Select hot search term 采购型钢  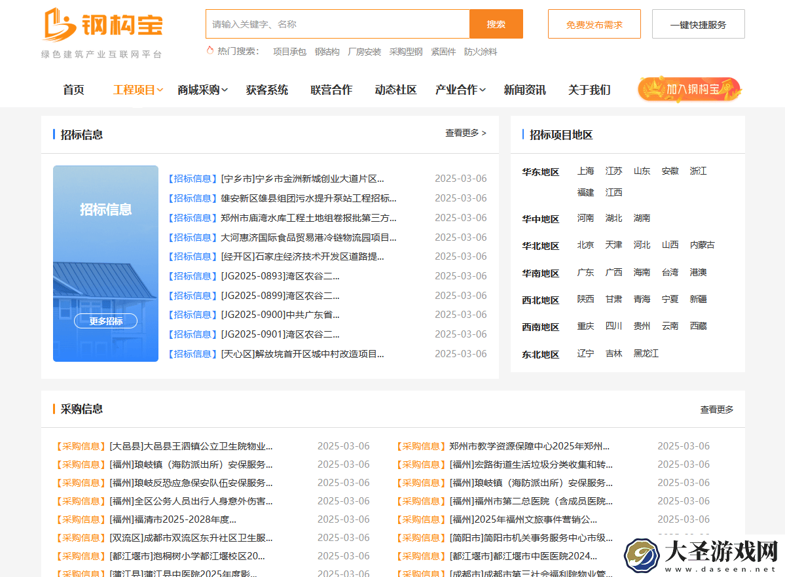click(406, 52)
